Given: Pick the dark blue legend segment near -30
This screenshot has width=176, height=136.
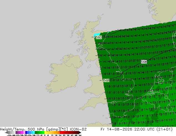Looking at the screenshot, I should (x=26, y=132).
